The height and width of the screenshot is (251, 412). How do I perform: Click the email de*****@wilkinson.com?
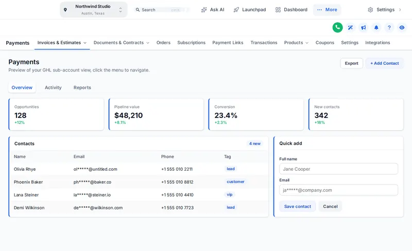(98, 208)
